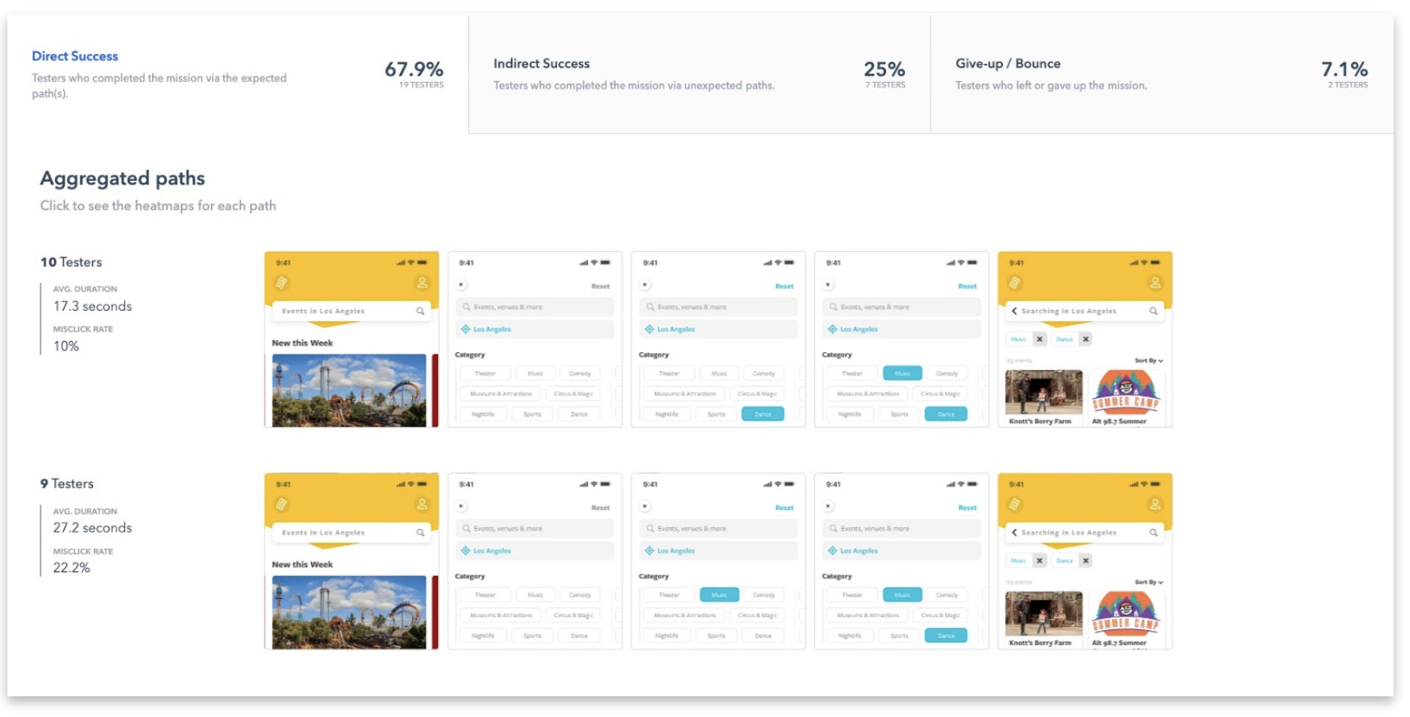Click search magnifier in 9 Testers home screen
The image size is (1410, 717).
click(420, 532)
